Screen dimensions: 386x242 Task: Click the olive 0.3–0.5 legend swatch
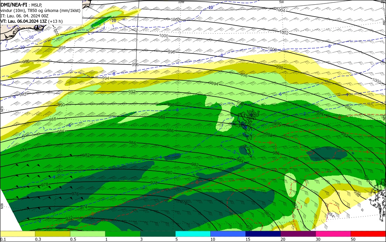52,234
